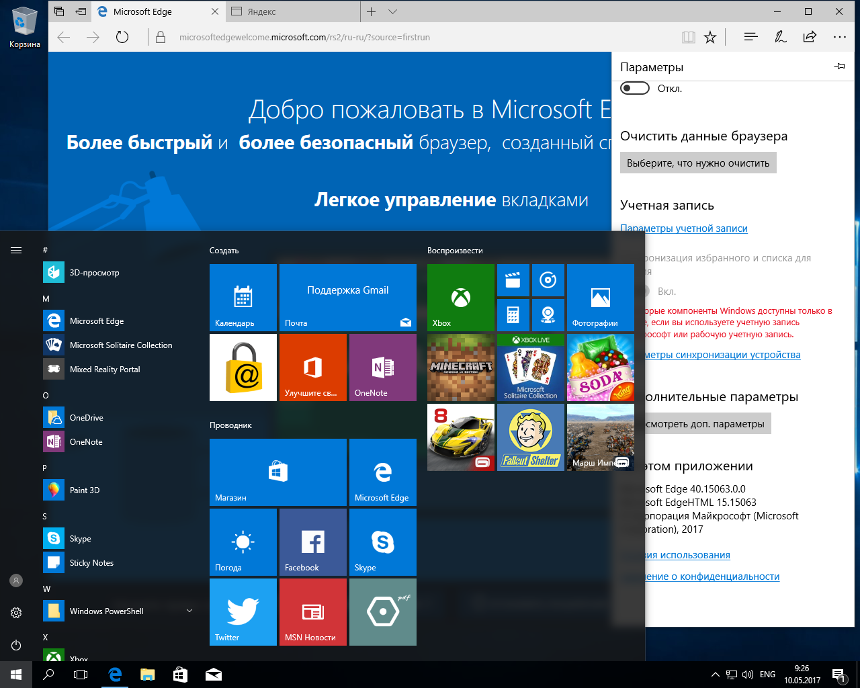The width and height of the screenshot is (860, 688).
Task: Open the terms of use link
Action: (687, 555)
